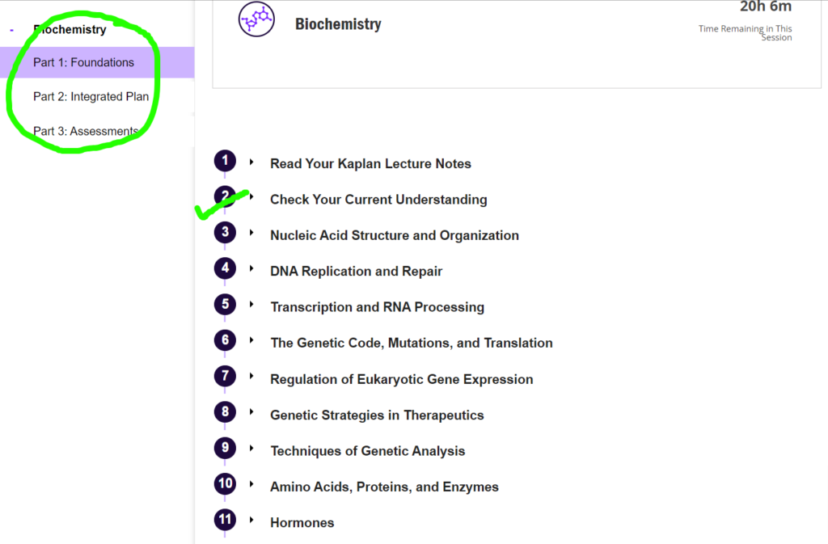
Task: Open Part 3: Assessments
Action: [x=85, y=131]
